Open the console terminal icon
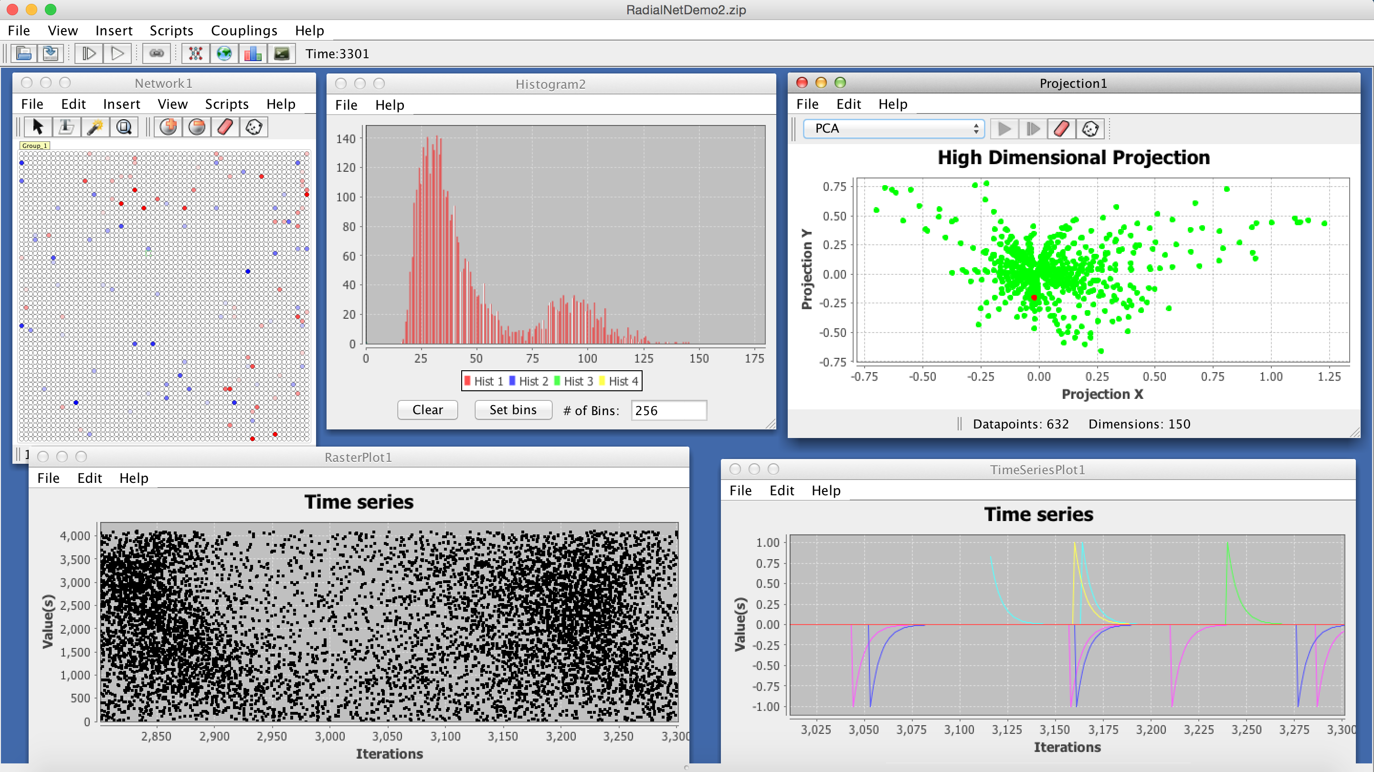This screenshot has width=1374, height=772. (x=281, y=54)
